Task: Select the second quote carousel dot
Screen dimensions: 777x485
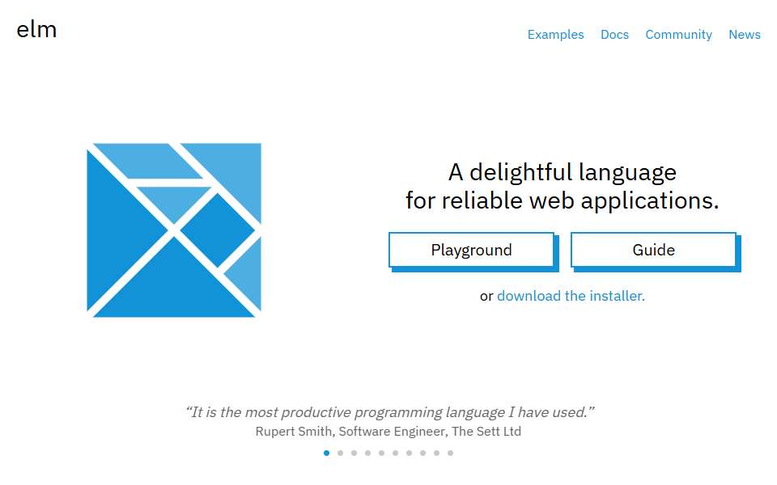Action: [341, 453]
